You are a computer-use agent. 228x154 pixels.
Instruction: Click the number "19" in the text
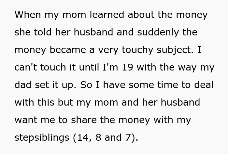[x=128, y=67]
